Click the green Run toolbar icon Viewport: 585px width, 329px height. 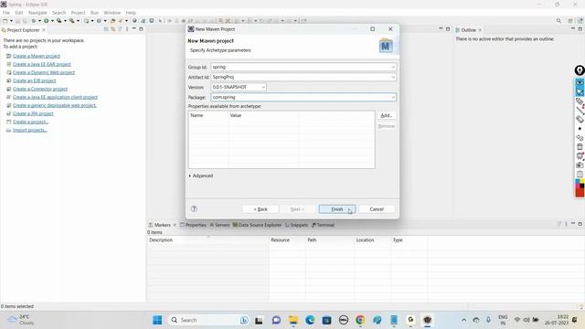(x=47, y=21)
